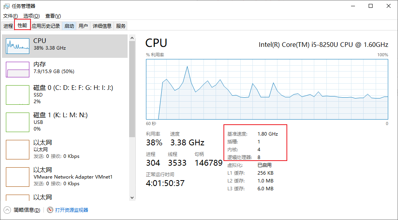Click the CPU utilization graph area

267,89
